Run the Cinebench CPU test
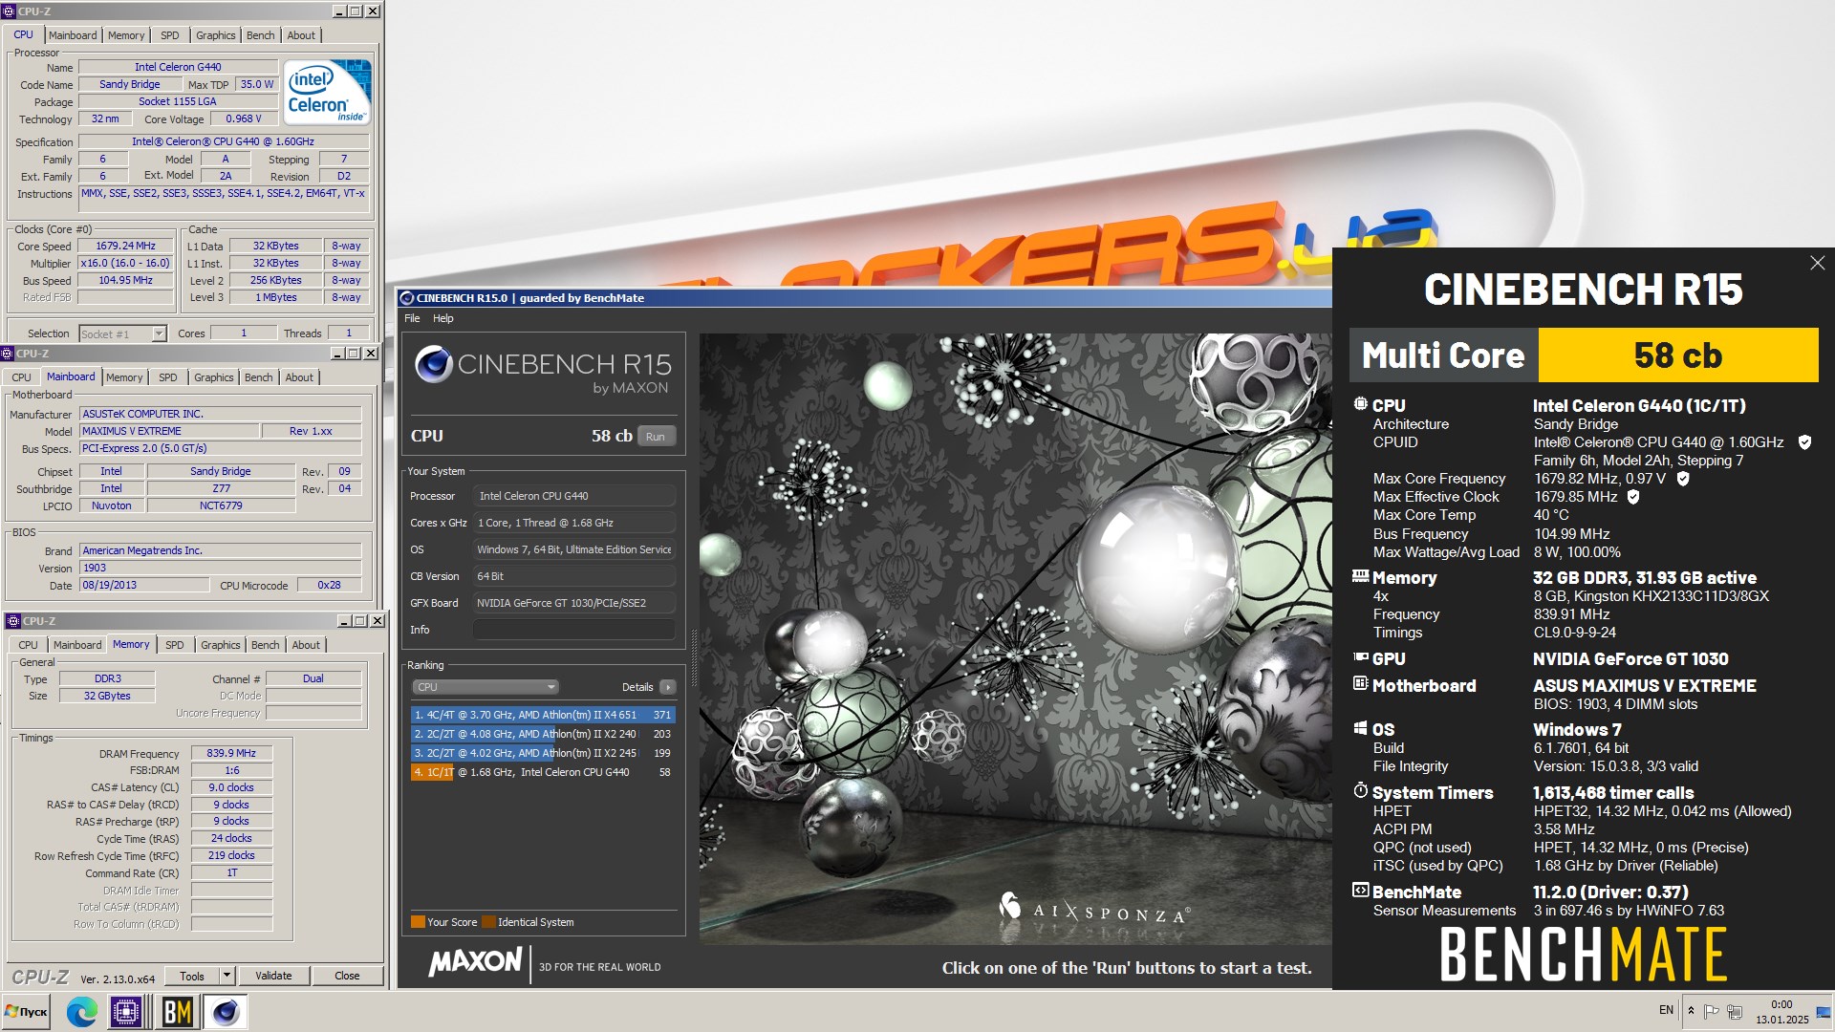Viewport: 1835px width, 1032px height. [656, 437]
